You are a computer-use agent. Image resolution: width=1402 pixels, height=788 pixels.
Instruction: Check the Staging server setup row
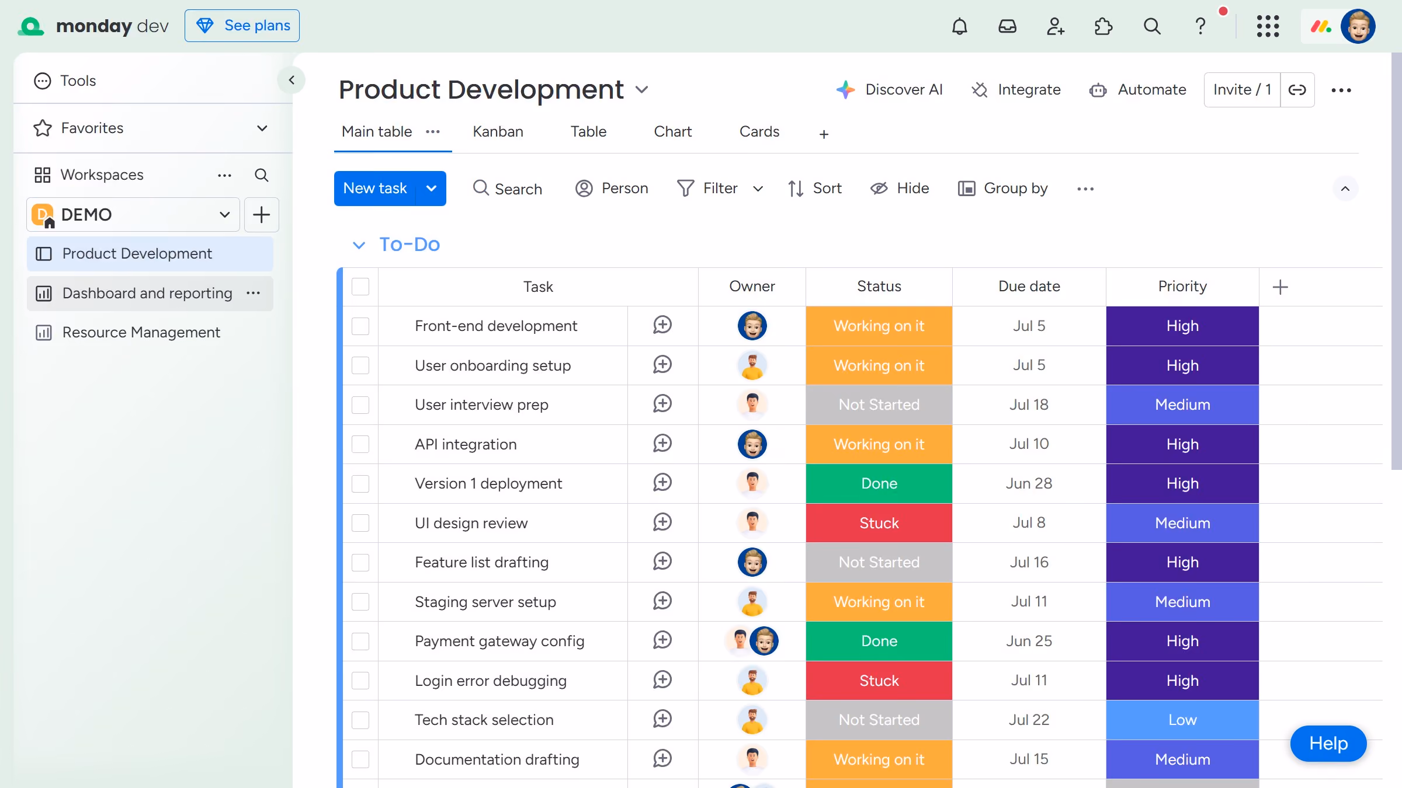[360, 602]
